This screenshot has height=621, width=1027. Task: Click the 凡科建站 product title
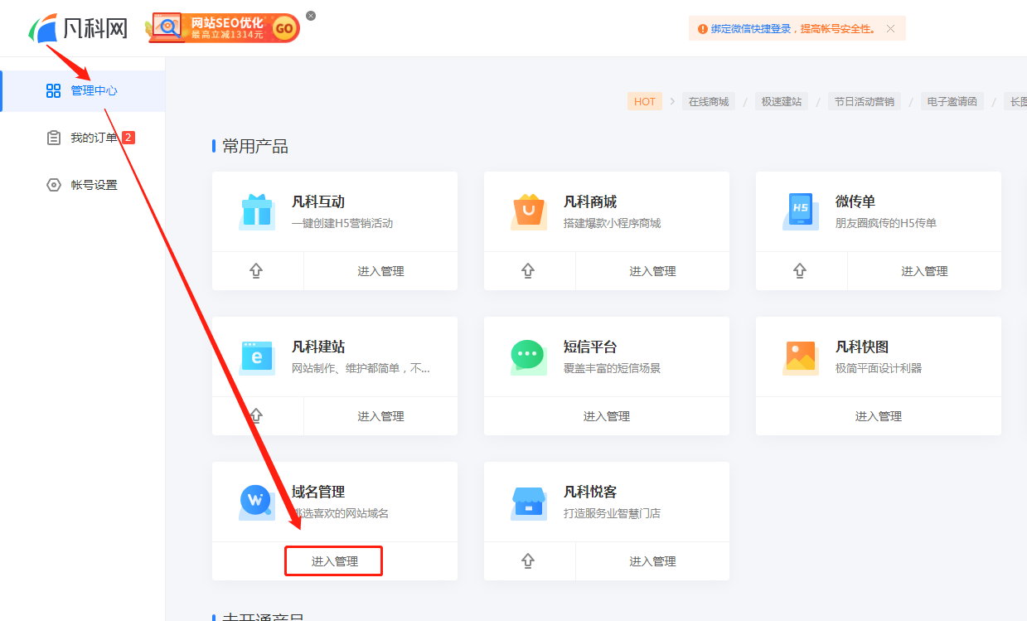point(318,347)
